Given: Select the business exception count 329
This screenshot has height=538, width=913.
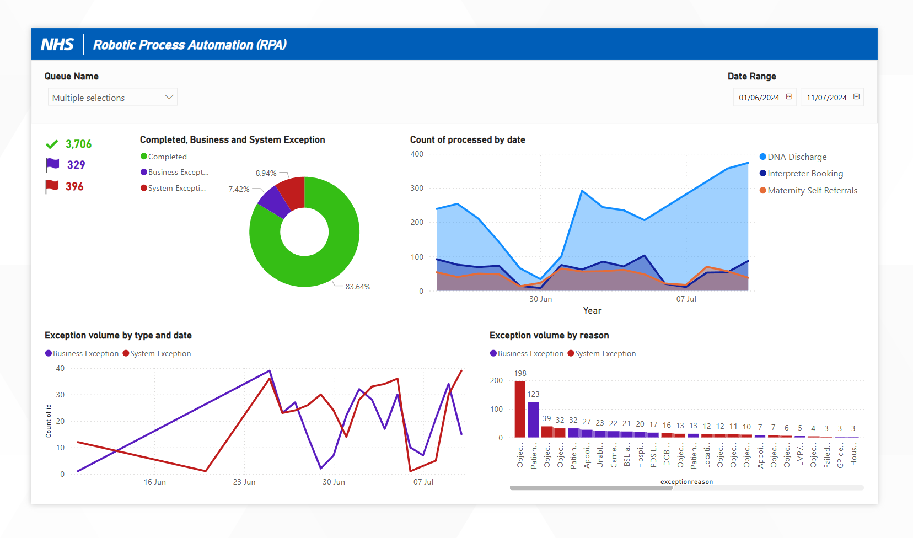Looking at the screenshot, I should coord(76,165).
